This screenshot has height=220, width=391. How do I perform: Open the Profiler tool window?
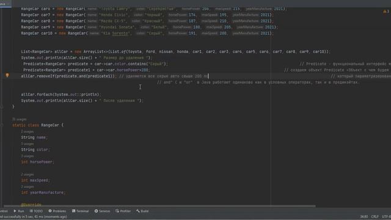pos(123,211)
